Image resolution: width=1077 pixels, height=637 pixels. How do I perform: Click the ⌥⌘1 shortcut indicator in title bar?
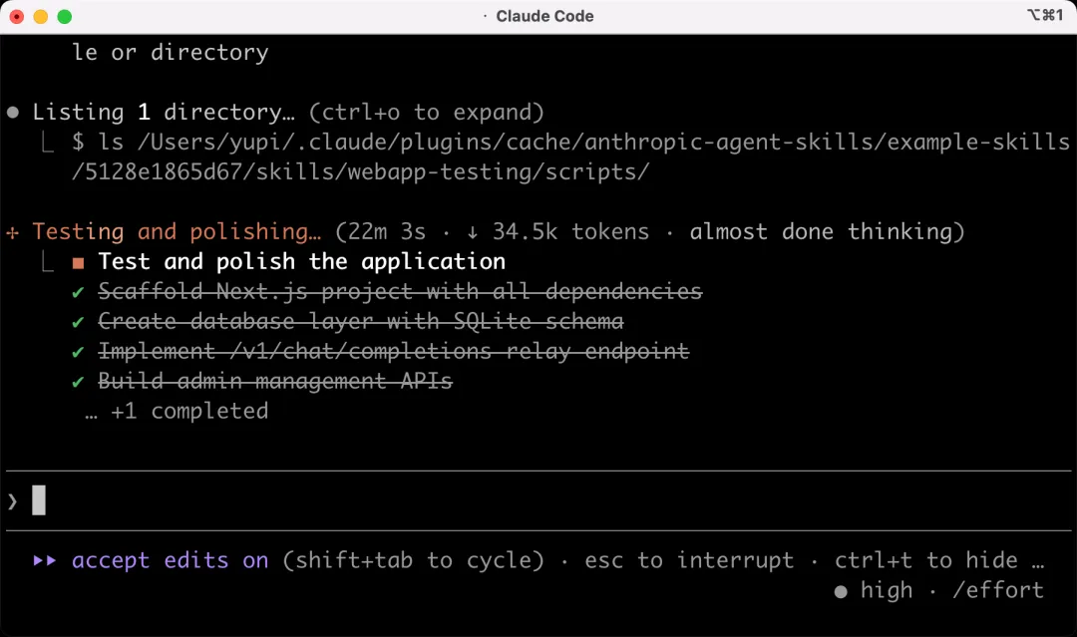1045,15
